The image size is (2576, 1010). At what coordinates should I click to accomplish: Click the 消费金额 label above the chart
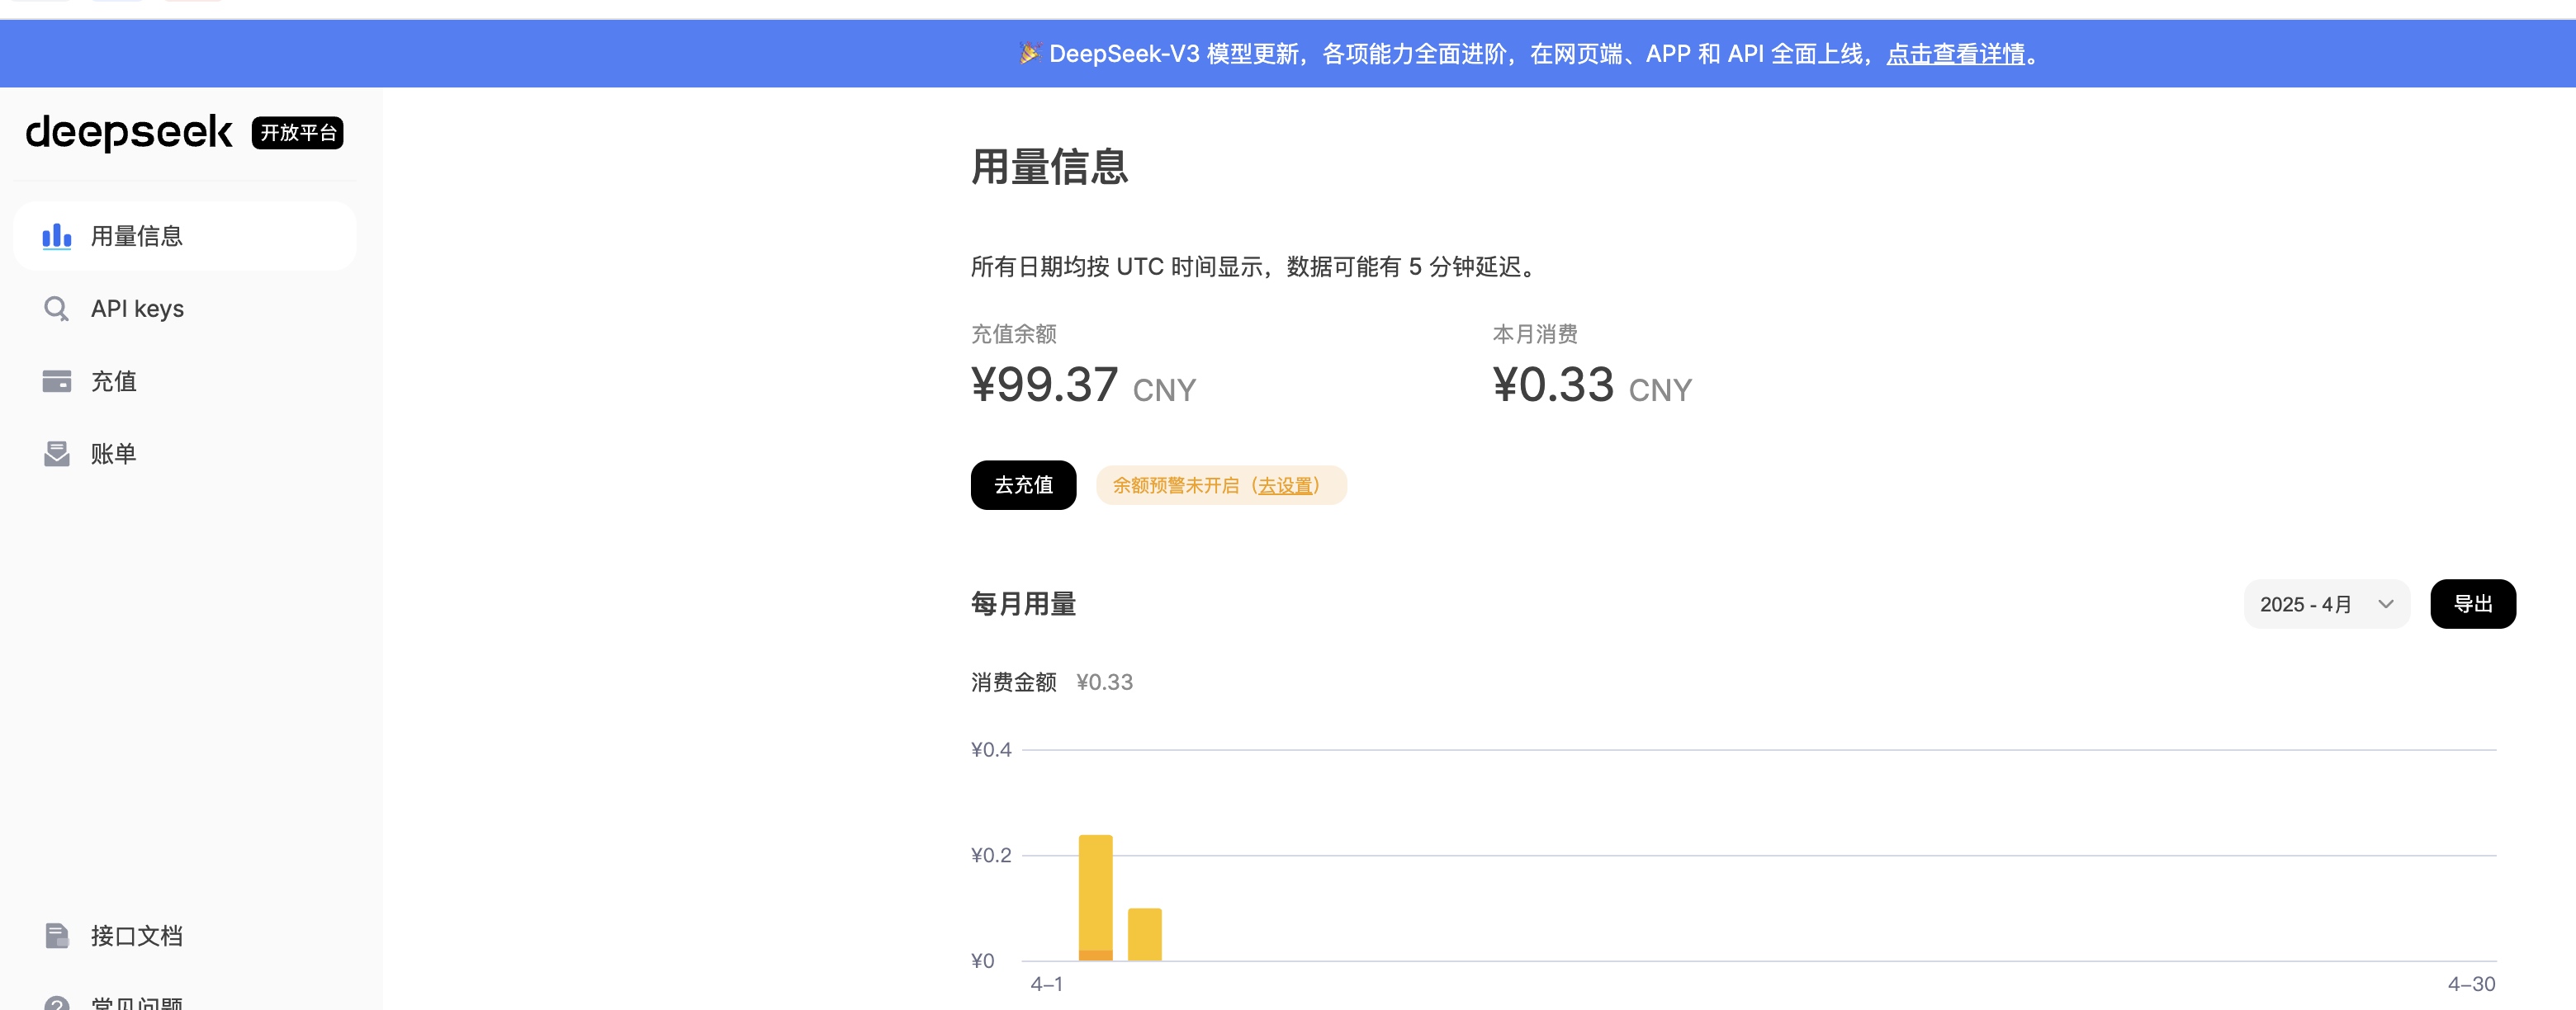(x=1013, y=682)
